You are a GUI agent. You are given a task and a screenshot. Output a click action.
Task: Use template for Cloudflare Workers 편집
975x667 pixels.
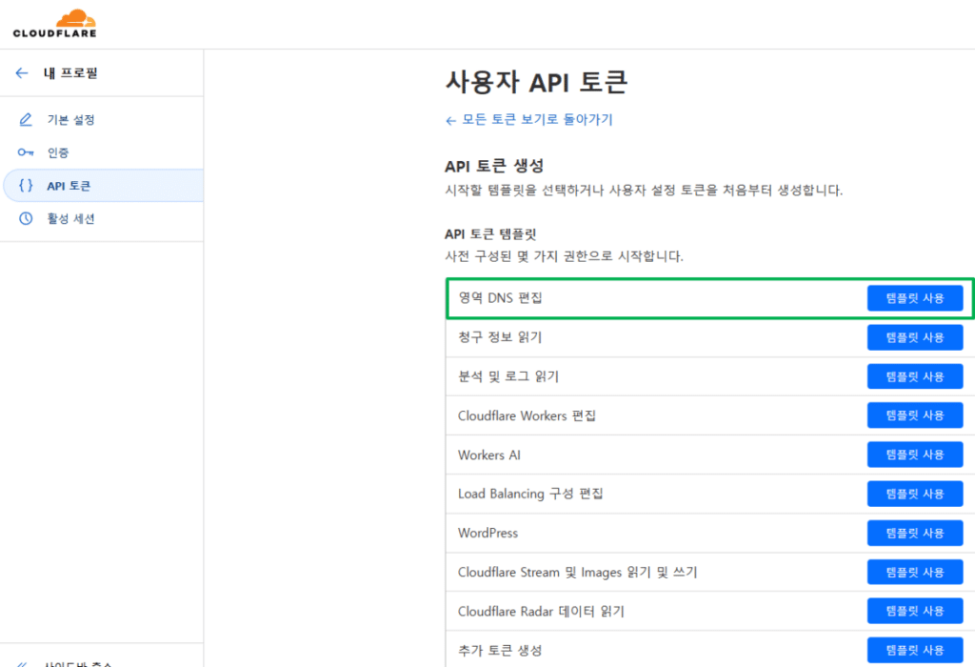tap(915, 415)
